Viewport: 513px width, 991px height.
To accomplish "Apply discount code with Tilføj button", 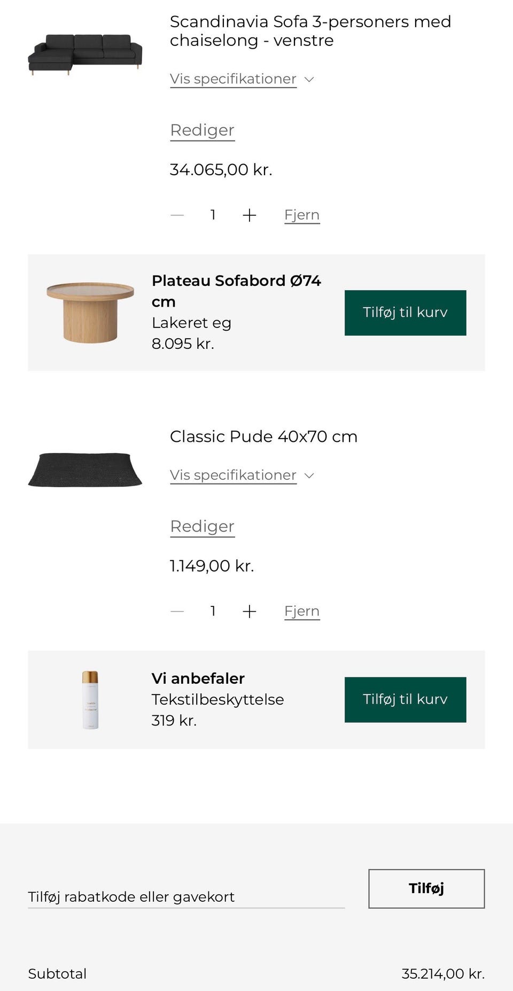I will click(x=426, y=889).
